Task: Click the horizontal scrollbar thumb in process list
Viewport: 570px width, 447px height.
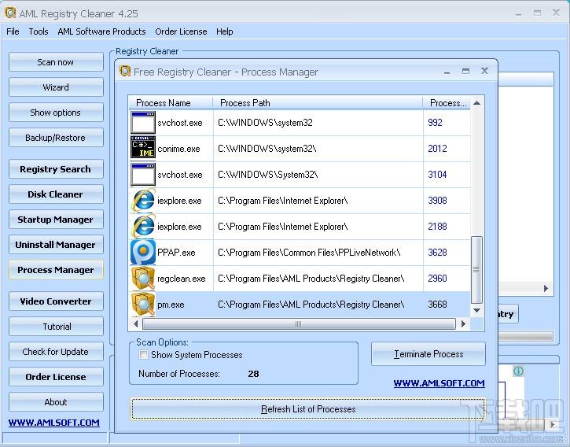Action: pyautogui.click(x=299, y=323)
